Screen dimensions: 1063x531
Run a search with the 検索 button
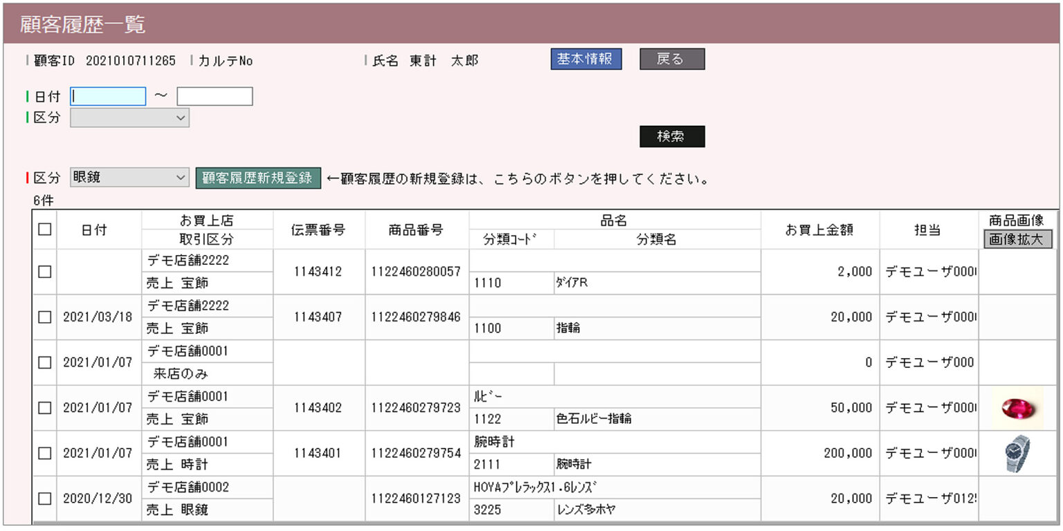(x=671, y=136)
